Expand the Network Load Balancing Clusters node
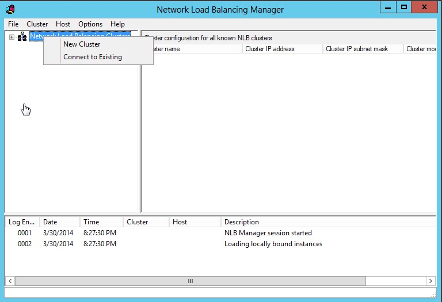 pyautogui.click(x=12, y=37)
